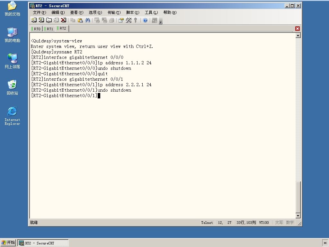Click the 'Telnet' status bar entry

[207, 223]
